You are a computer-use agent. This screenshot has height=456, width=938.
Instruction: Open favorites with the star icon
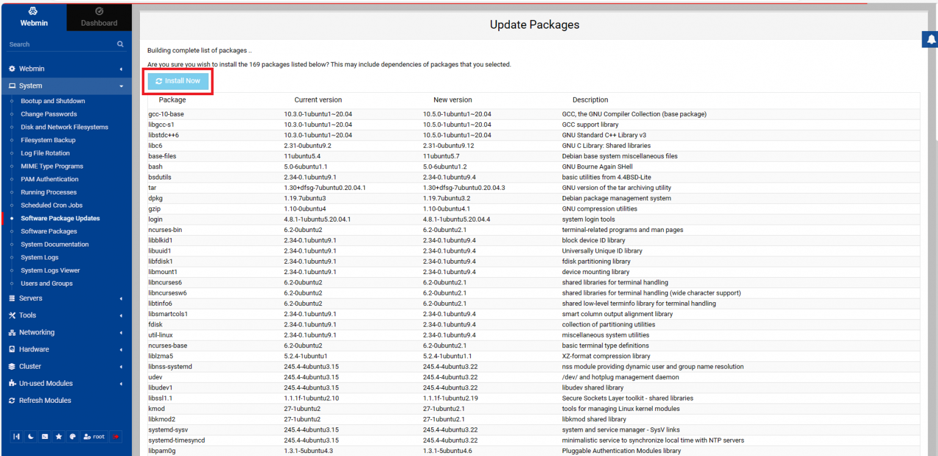[59, 436]
